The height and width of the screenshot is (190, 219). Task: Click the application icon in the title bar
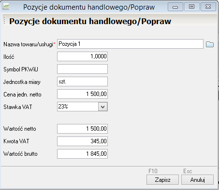(6, 6)
